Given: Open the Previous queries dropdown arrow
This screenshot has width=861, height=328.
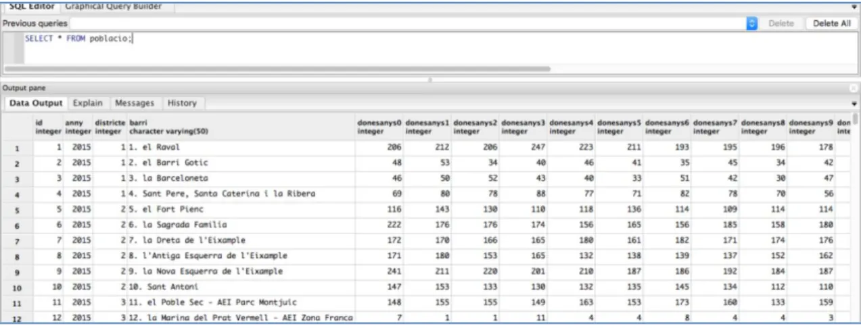Looking at the screenshot, I should (x=751, y=24).
